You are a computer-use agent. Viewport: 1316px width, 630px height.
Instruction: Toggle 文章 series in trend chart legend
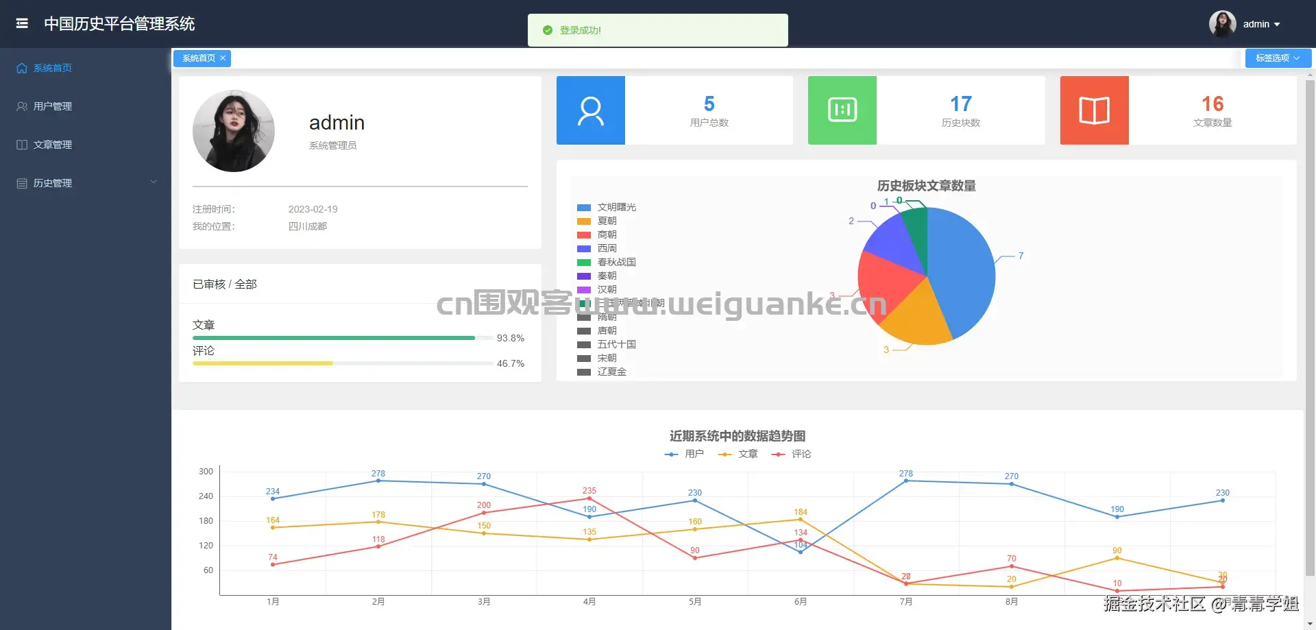pos(738,454)
